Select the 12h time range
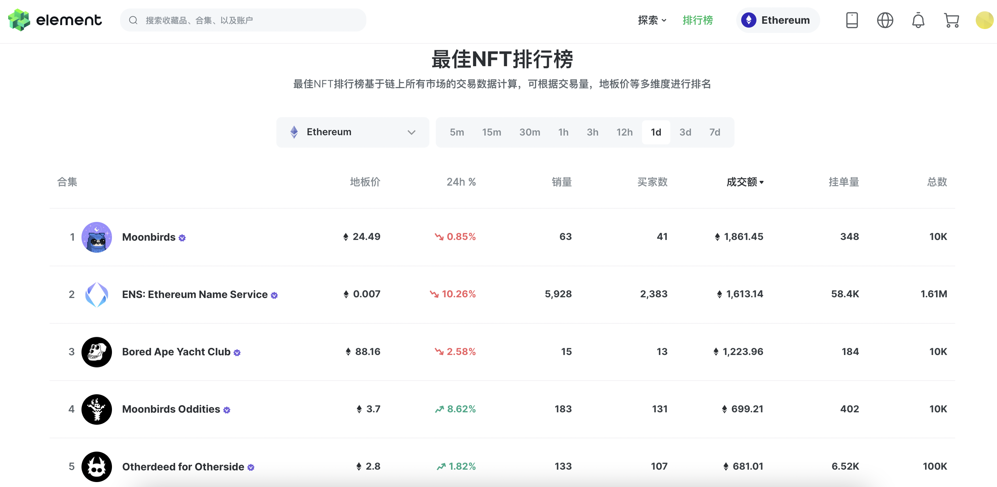 coord(624,132)
